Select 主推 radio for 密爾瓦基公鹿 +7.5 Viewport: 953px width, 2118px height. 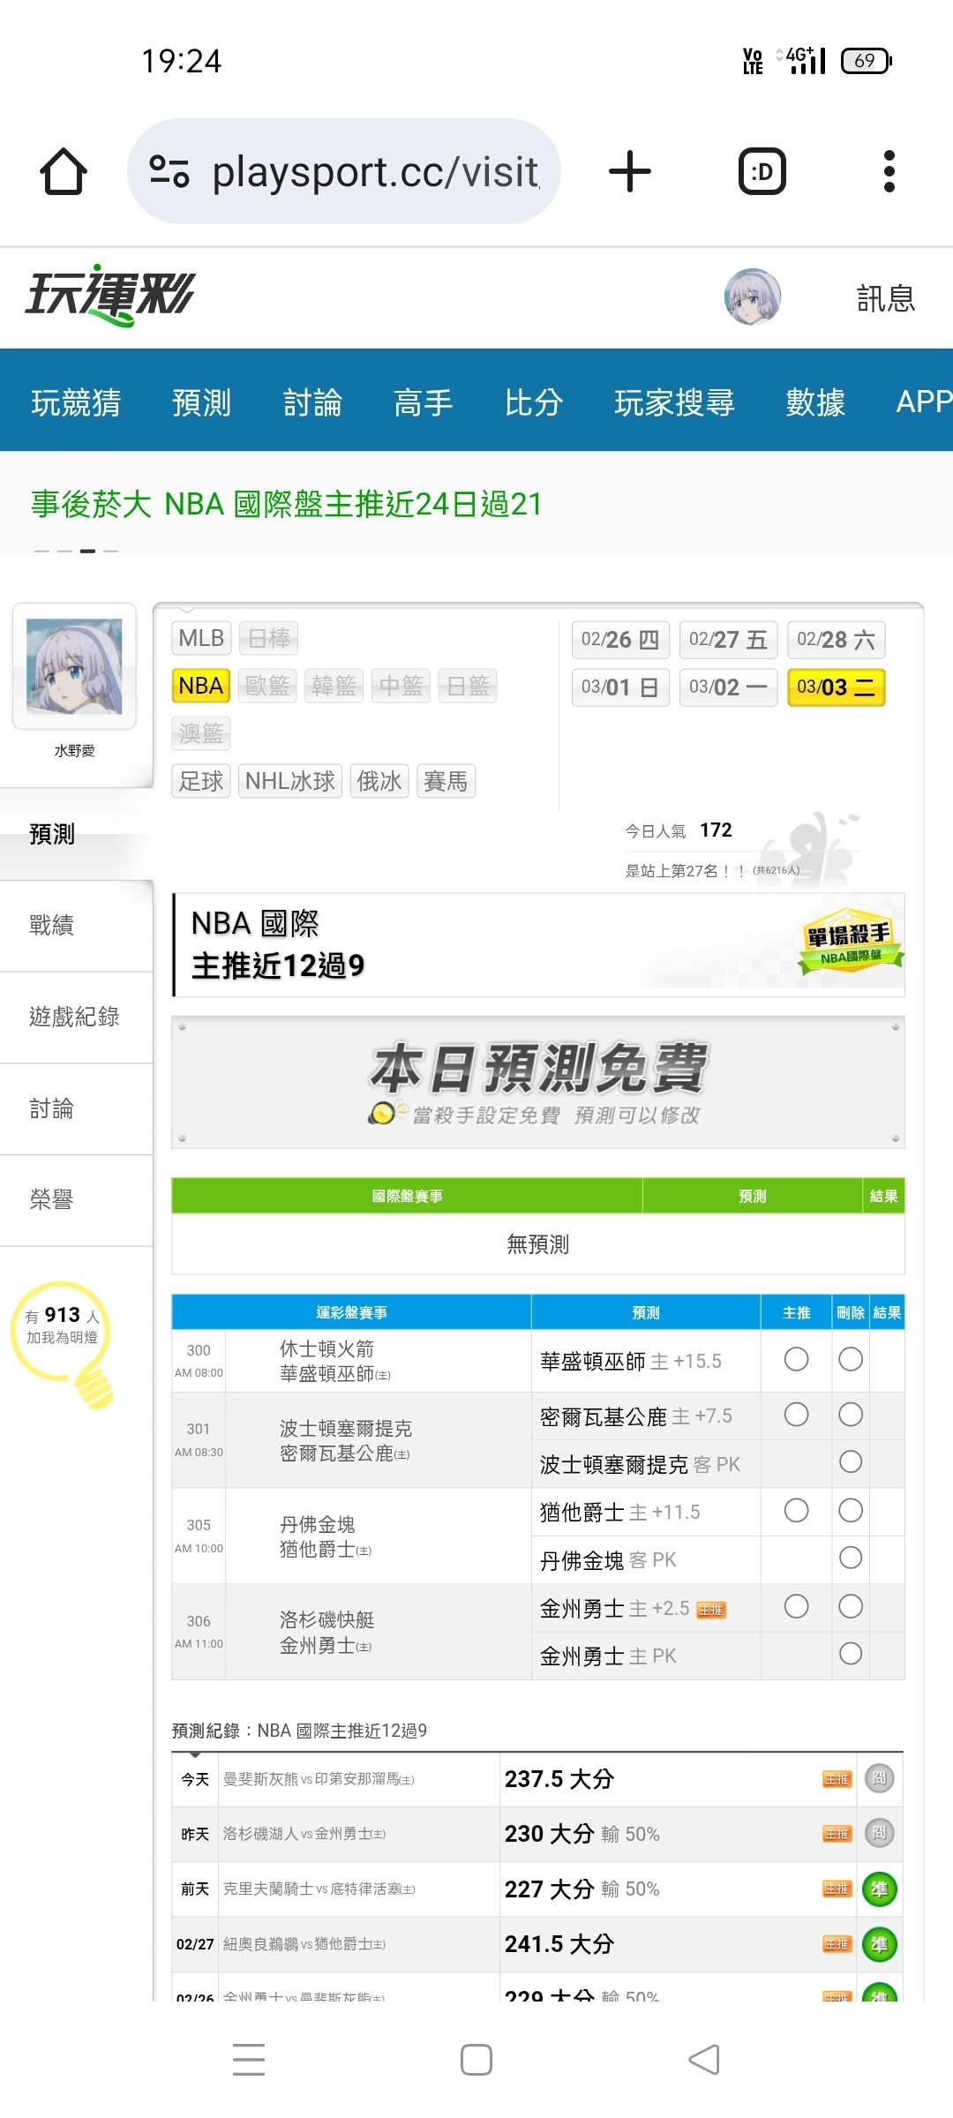tap(796, 1415)
